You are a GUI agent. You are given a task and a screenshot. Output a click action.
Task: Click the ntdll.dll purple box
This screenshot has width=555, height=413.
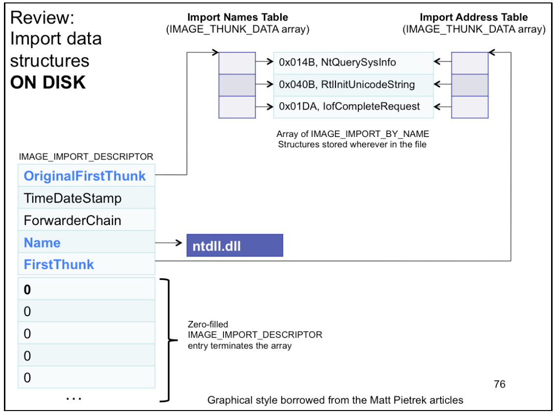tap(235, 246)
